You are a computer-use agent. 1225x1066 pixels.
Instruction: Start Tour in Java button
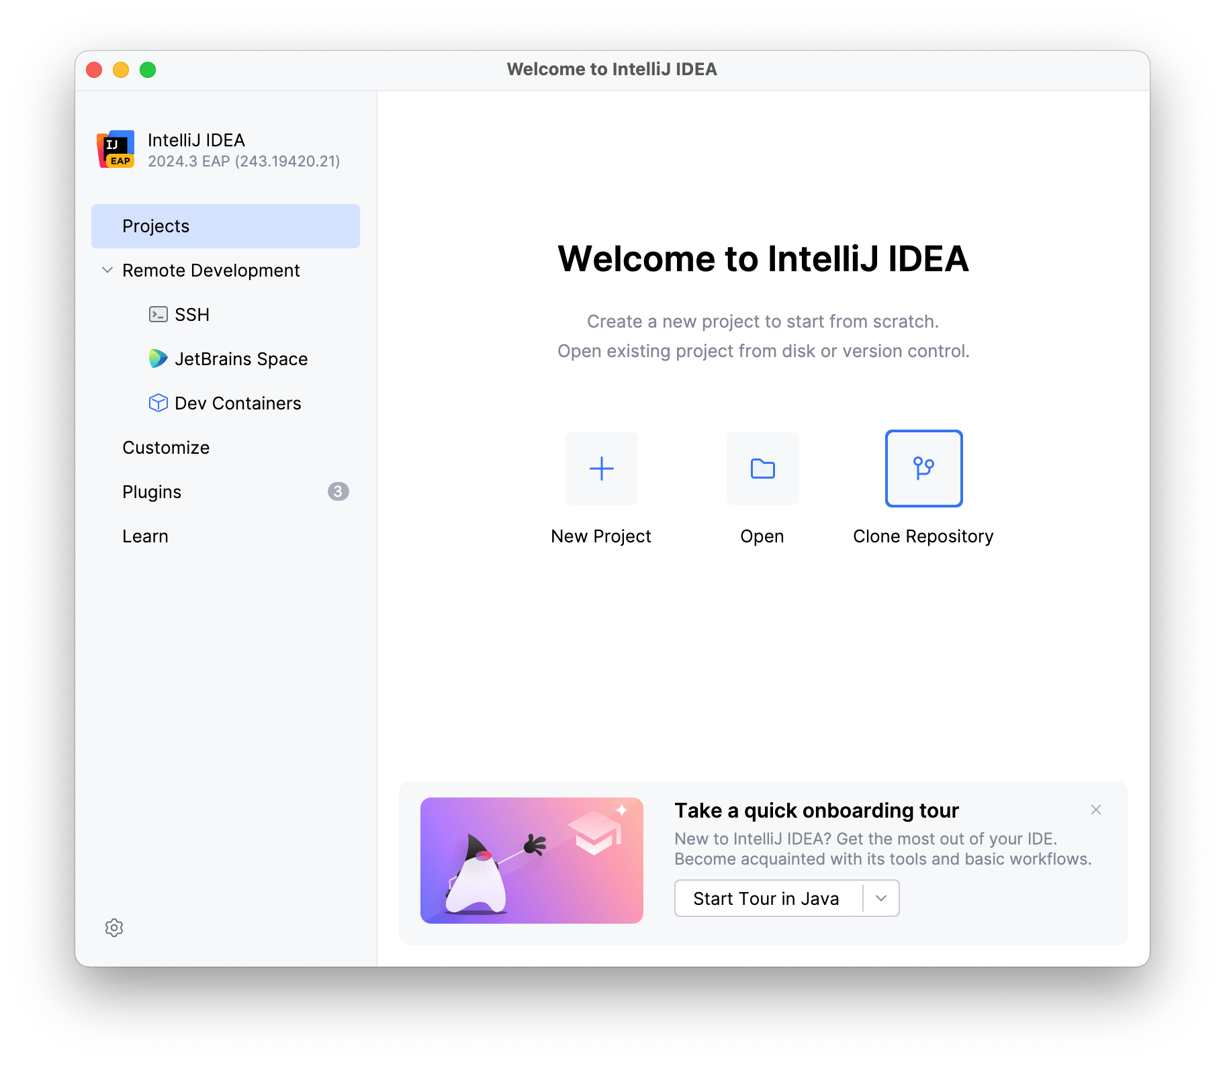[768, 898]
